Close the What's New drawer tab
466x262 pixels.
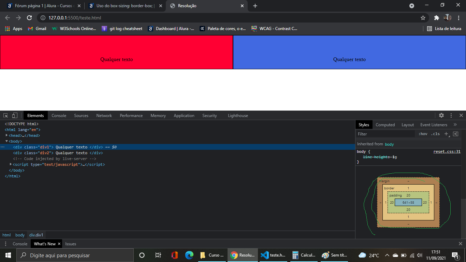(59, 244)
